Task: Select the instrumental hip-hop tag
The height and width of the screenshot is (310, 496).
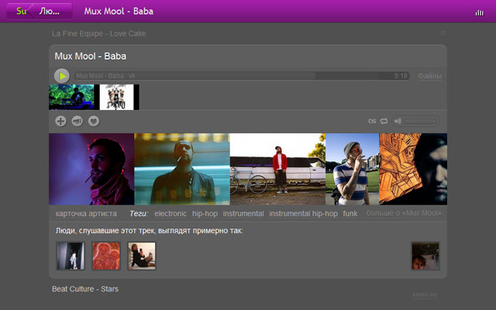Action: (303, 214)
